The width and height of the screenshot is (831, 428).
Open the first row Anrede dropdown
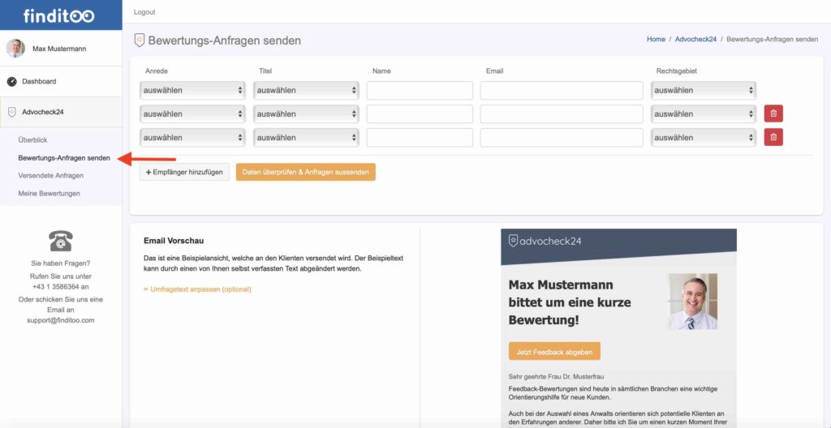point(192,91)
